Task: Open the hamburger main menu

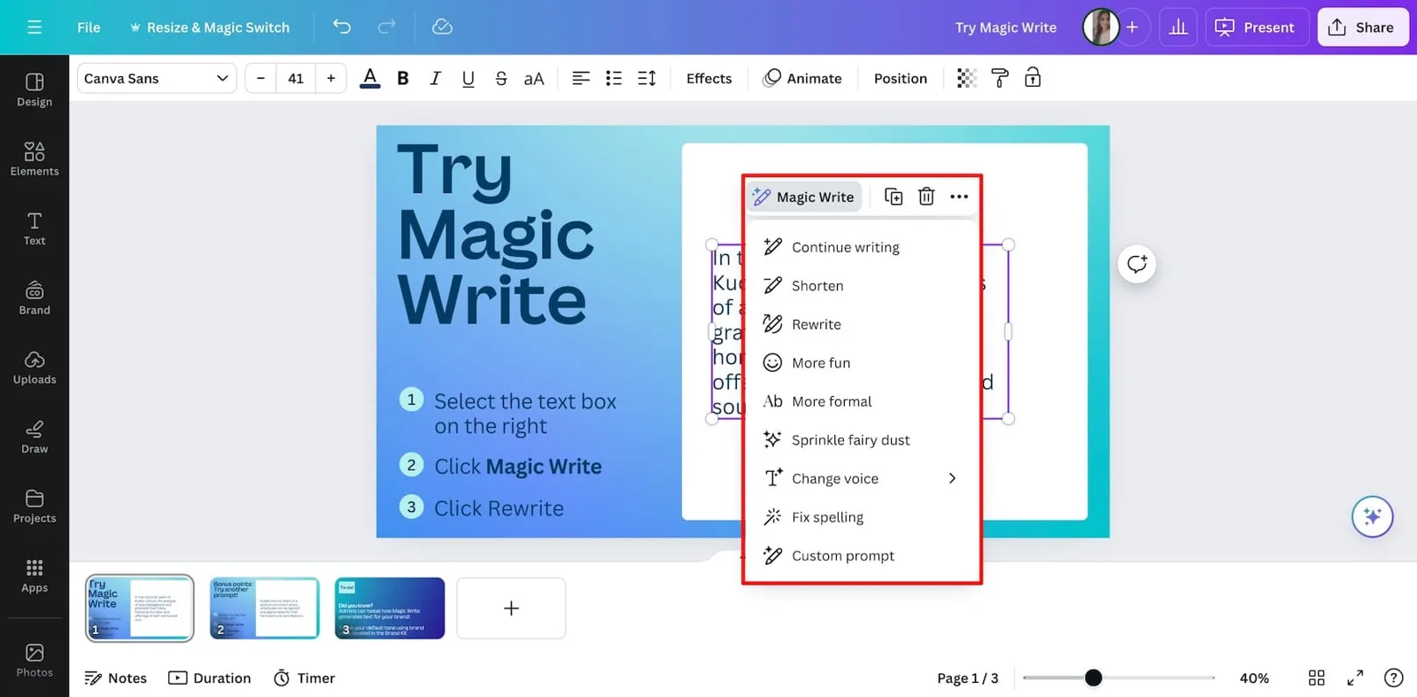Action: pyautogui.click(x=35, y=27)
